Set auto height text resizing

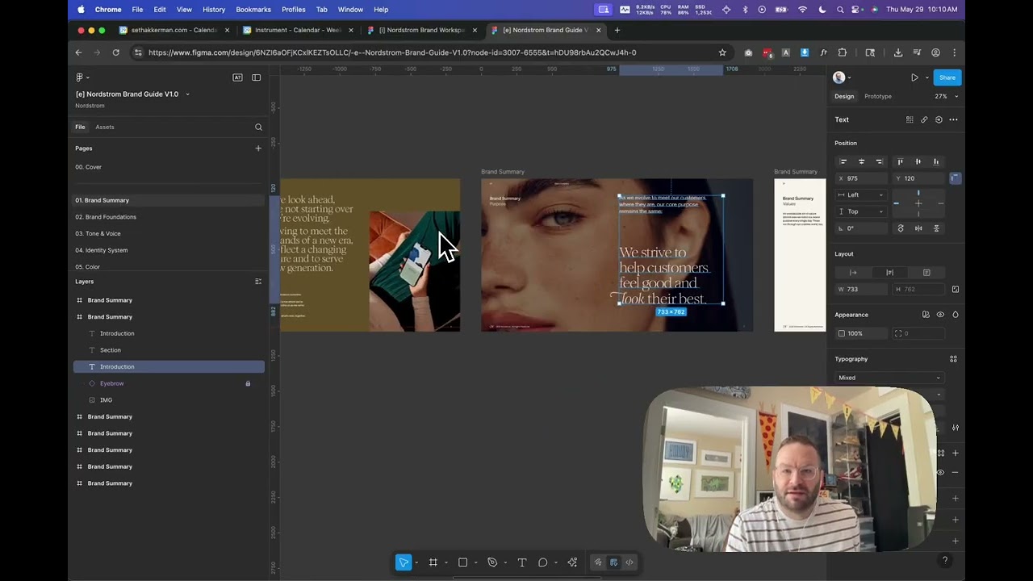tap(890, 273)
